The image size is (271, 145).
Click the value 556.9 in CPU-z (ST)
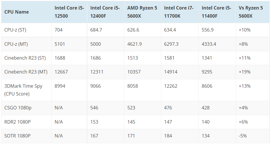tap(208, 30)
